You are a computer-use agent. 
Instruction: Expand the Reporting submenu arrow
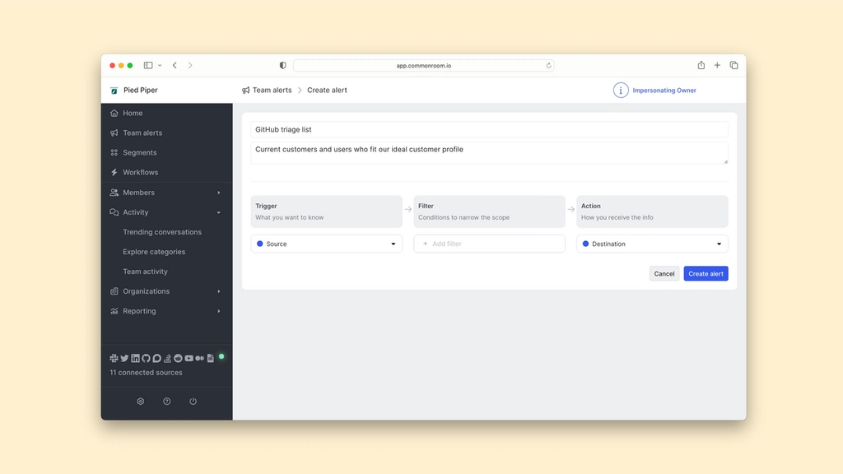(219, 311)
